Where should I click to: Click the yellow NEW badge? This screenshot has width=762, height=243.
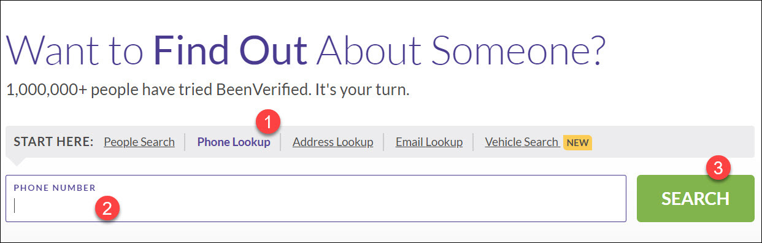(x=577, y=143)
